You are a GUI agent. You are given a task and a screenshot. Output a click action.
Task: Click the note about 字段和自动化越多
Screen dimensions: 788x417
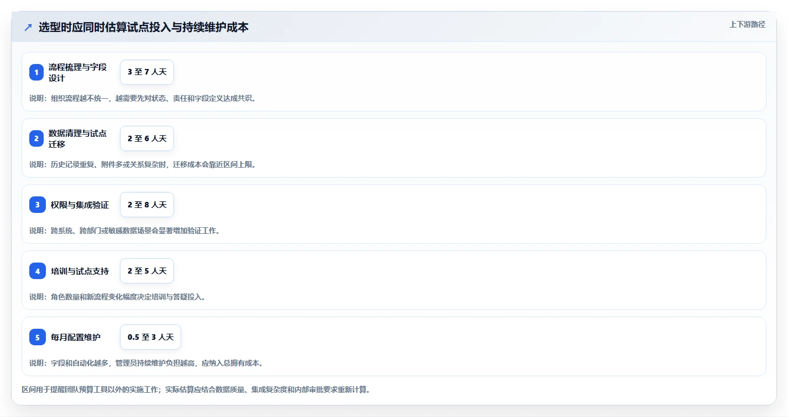click(x=146, y=363)
